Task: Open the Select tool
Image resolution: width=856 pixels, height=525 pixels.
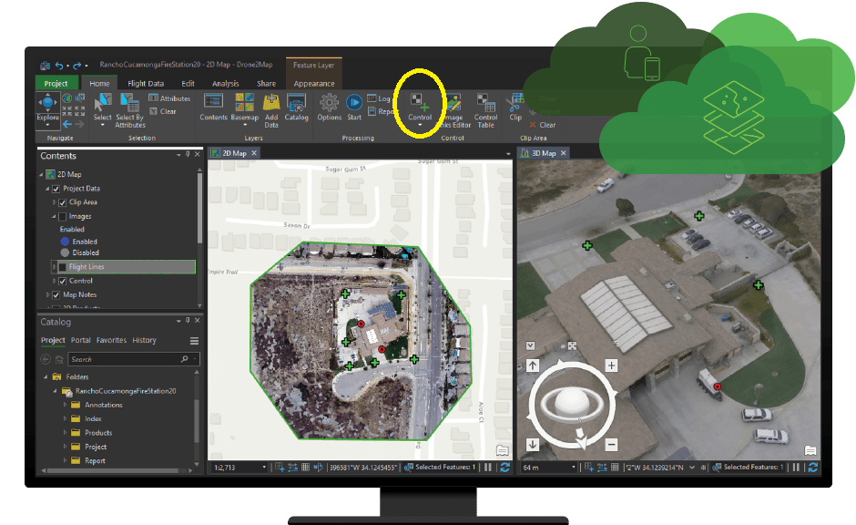Action: pyautogui.click(x=102, y=109)
